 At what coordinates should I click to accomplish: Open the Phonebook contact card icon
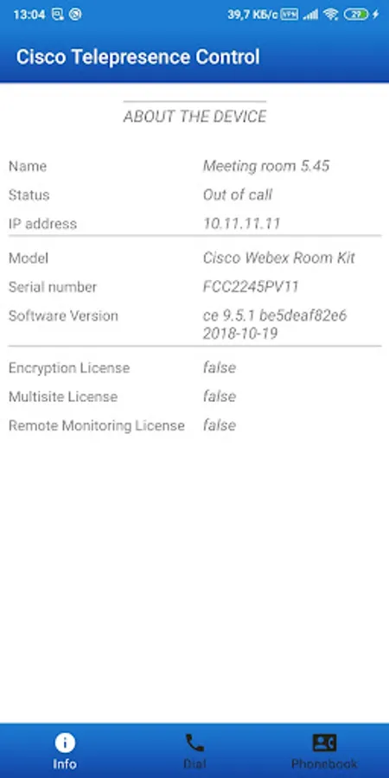pos(324,743)
